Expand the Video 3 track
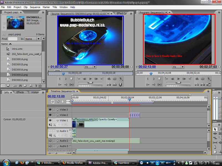The height and width of the screenshot is (166, 222). [58, 110]
